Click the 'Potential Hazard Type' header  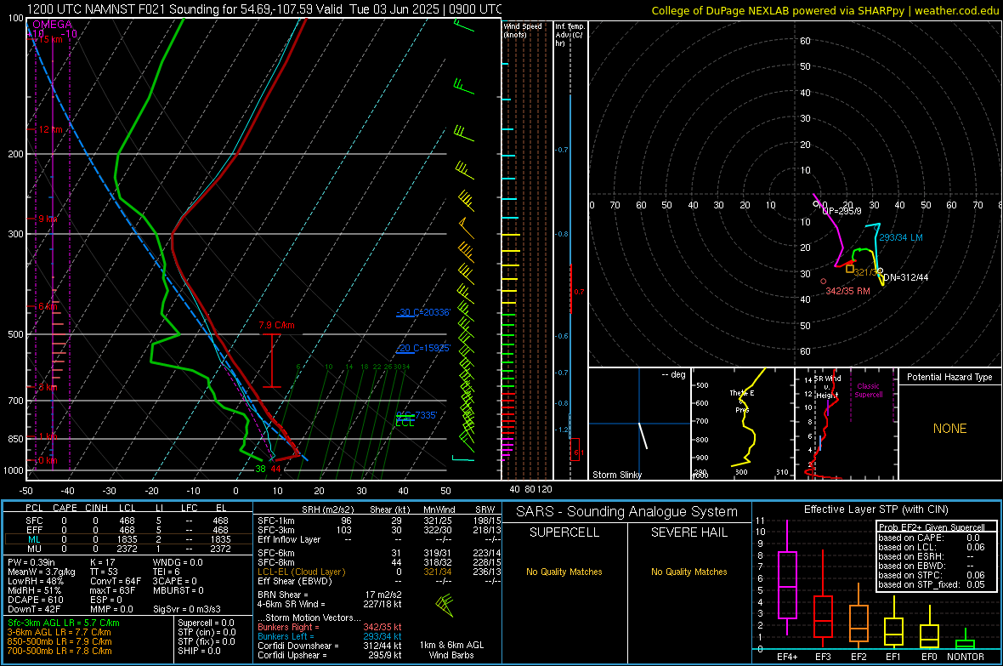(x=949, y=377)
